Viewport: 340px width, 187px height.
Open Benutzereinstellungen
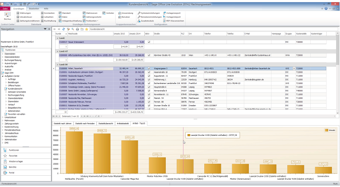tap(150, 17)
